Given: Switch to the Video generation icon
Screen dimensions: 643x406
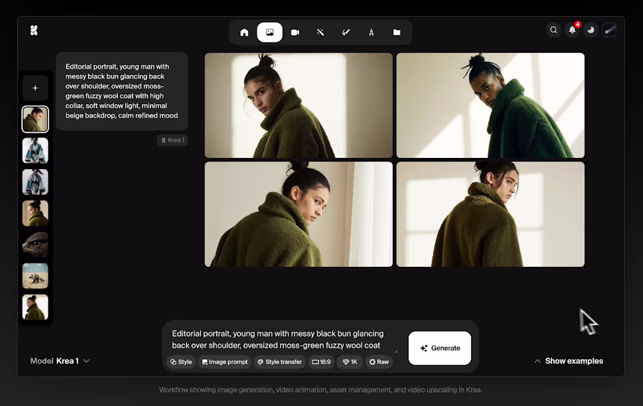Looking at the screenshot, I should (x=295, y=32).
